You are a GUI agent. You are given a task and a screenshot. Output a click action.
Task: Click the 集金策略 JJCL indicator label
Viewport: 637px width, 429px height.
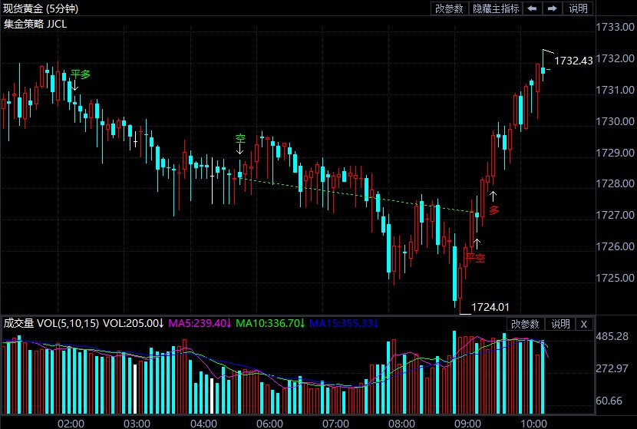tap(35, 24)
